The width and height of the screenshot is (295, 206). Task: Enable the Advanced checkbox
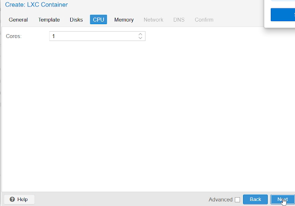coord(237,200)
